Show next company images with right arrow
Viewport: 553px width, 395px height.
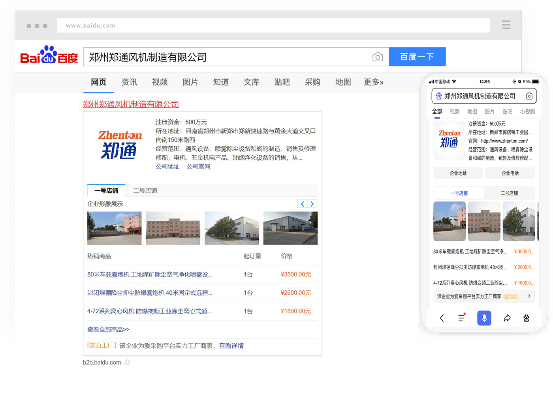[312, 204]
